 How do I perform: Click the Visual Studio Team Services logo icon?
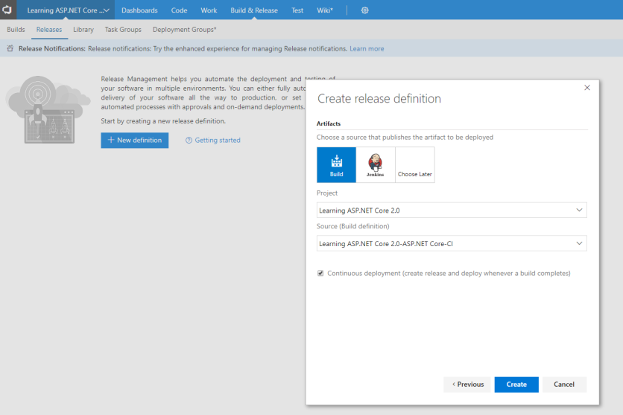[7, 10]
